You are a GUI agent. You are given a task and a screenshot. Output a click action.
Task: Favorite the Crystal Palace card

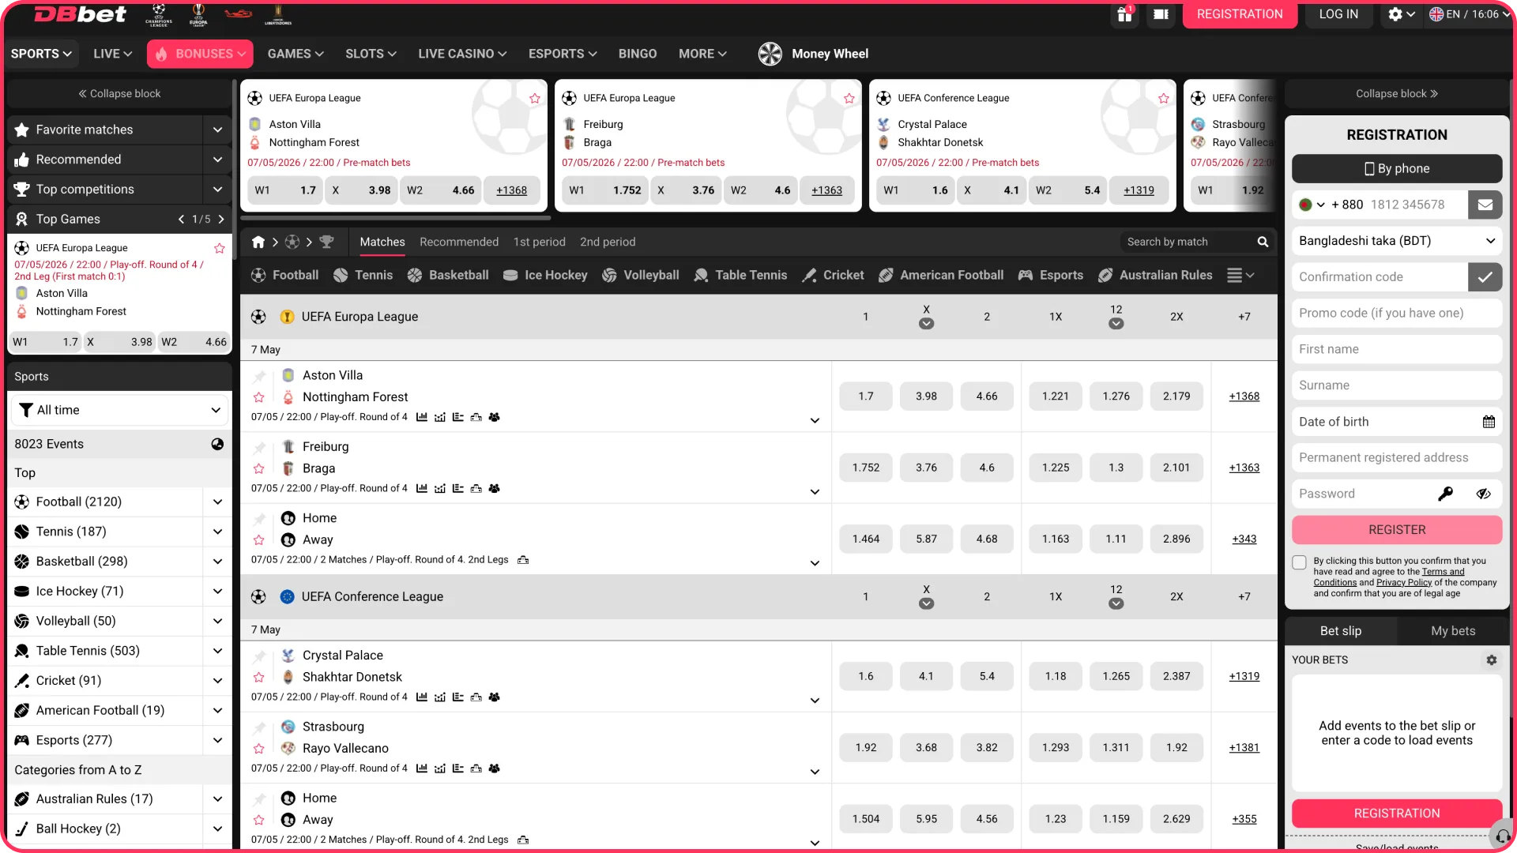(1164, 99)
